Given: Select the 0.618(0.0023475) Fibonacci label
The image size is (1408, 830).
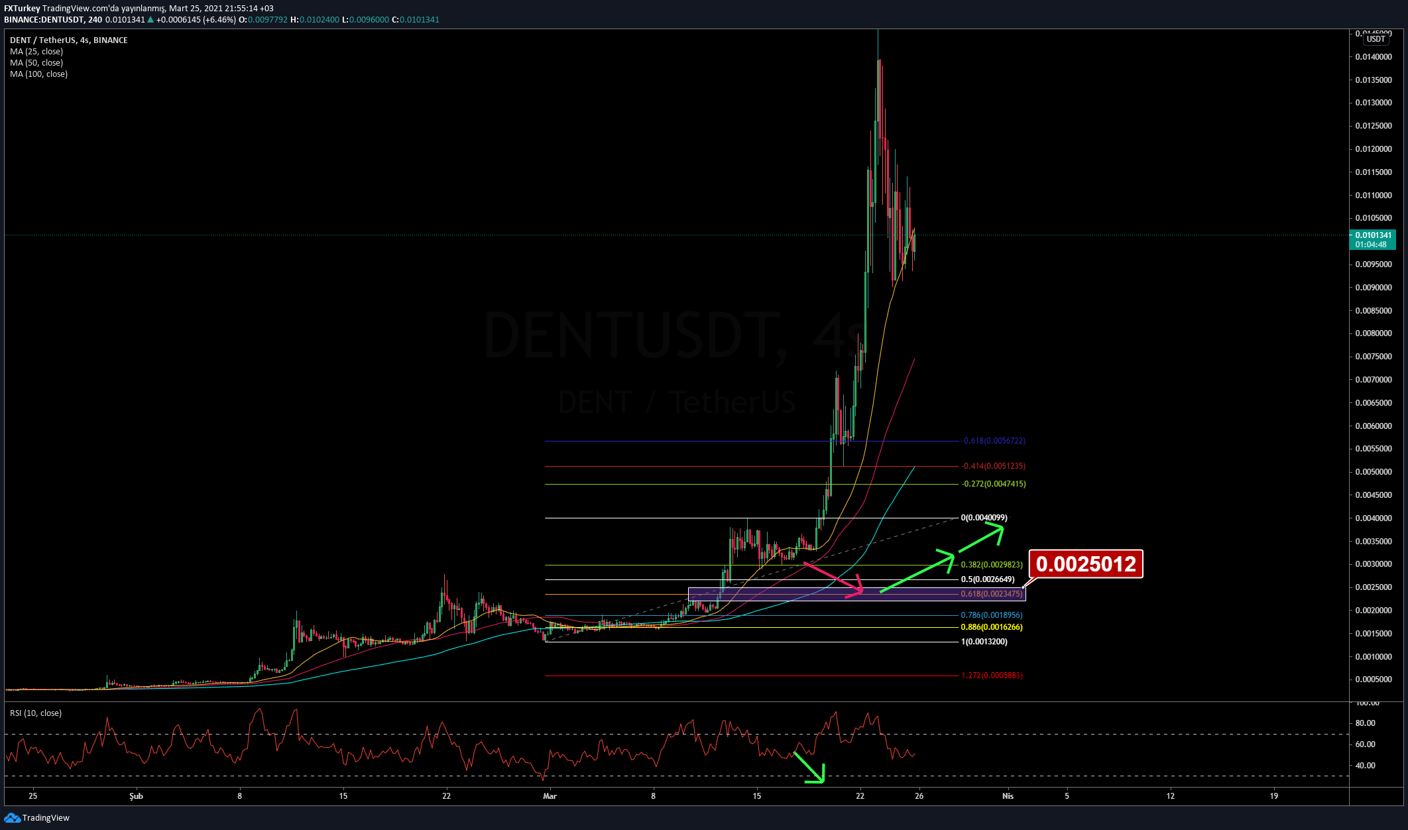Looking at the screenshot, I should click(x=992, y=594).
